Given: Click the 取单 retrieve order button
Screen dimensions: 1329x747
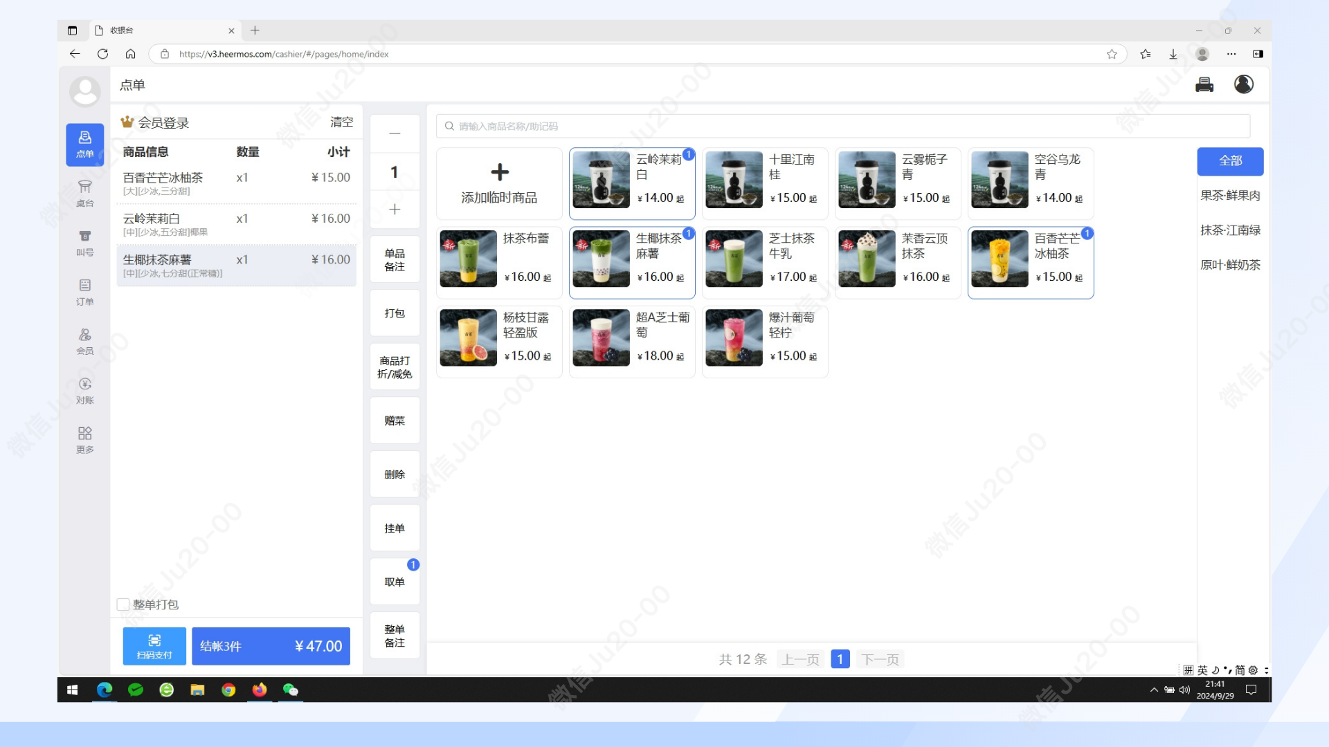Looking at the screenshot, I should coord(395,582).
